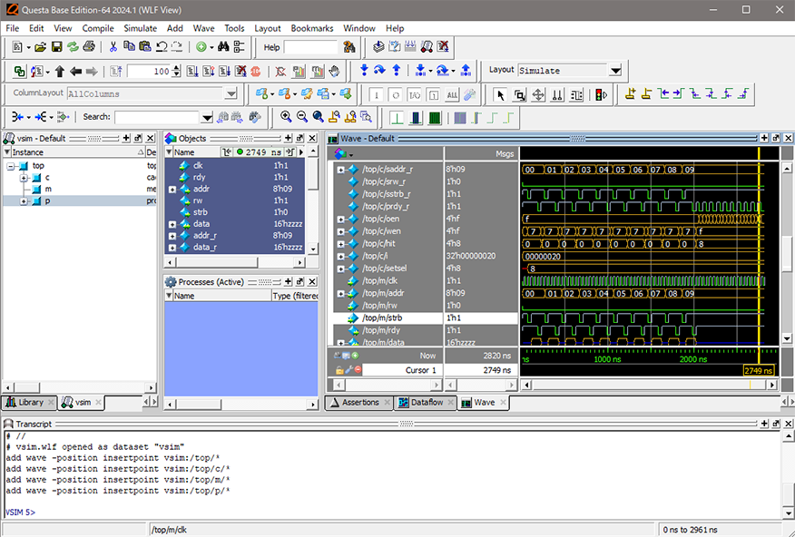Screen dimensions: 795x537
Task: Collapse the top instance node
Action: click(x=10, y=166)
